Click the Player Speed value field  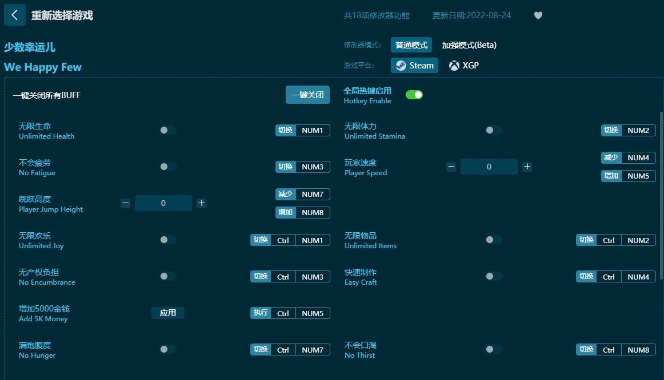[x=489, y=167]
